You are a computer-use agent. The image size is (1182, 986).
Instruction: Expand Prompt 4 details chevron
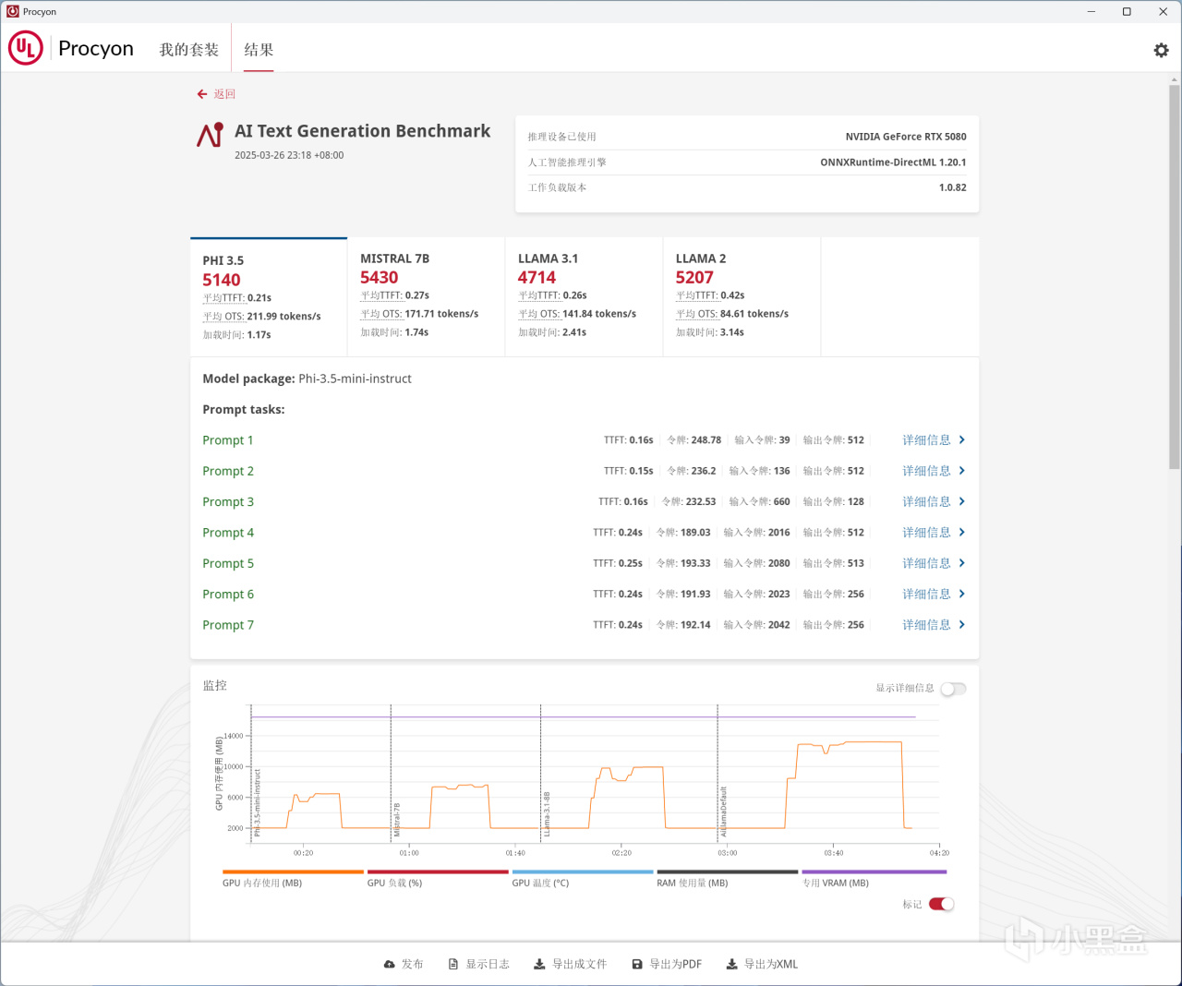[x=961, y=533]
